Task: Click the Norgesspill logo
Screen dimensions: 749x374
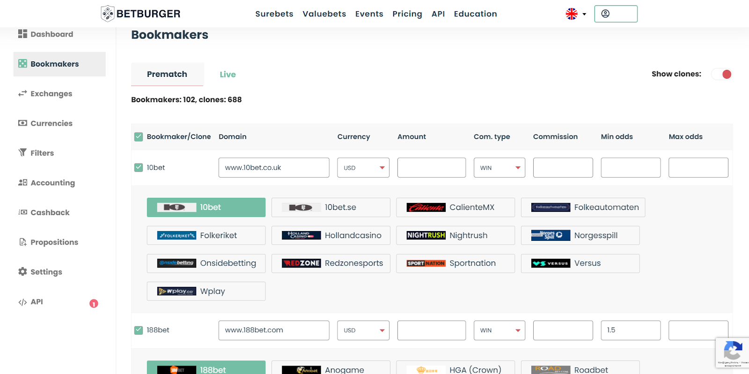Action: (x=551, y=235)
